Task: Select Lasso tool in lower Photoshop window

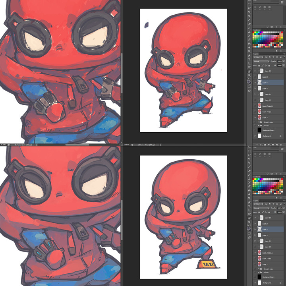Action: tap(249, 155)
